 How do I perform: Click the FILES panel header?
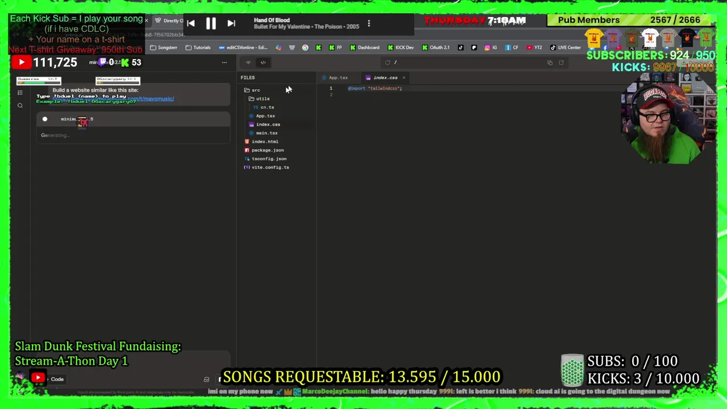(x=248, y=77)
